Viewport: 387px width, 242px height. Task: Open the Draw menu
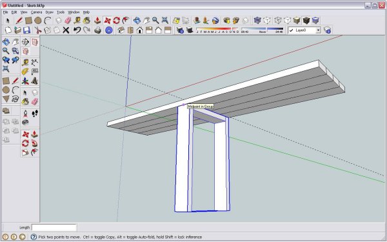coord(50,12)
